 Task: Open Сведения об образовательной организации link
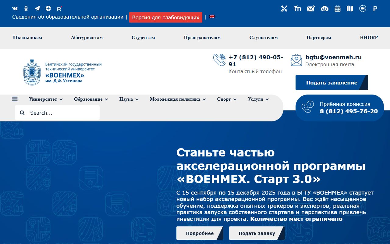(68, 17)
